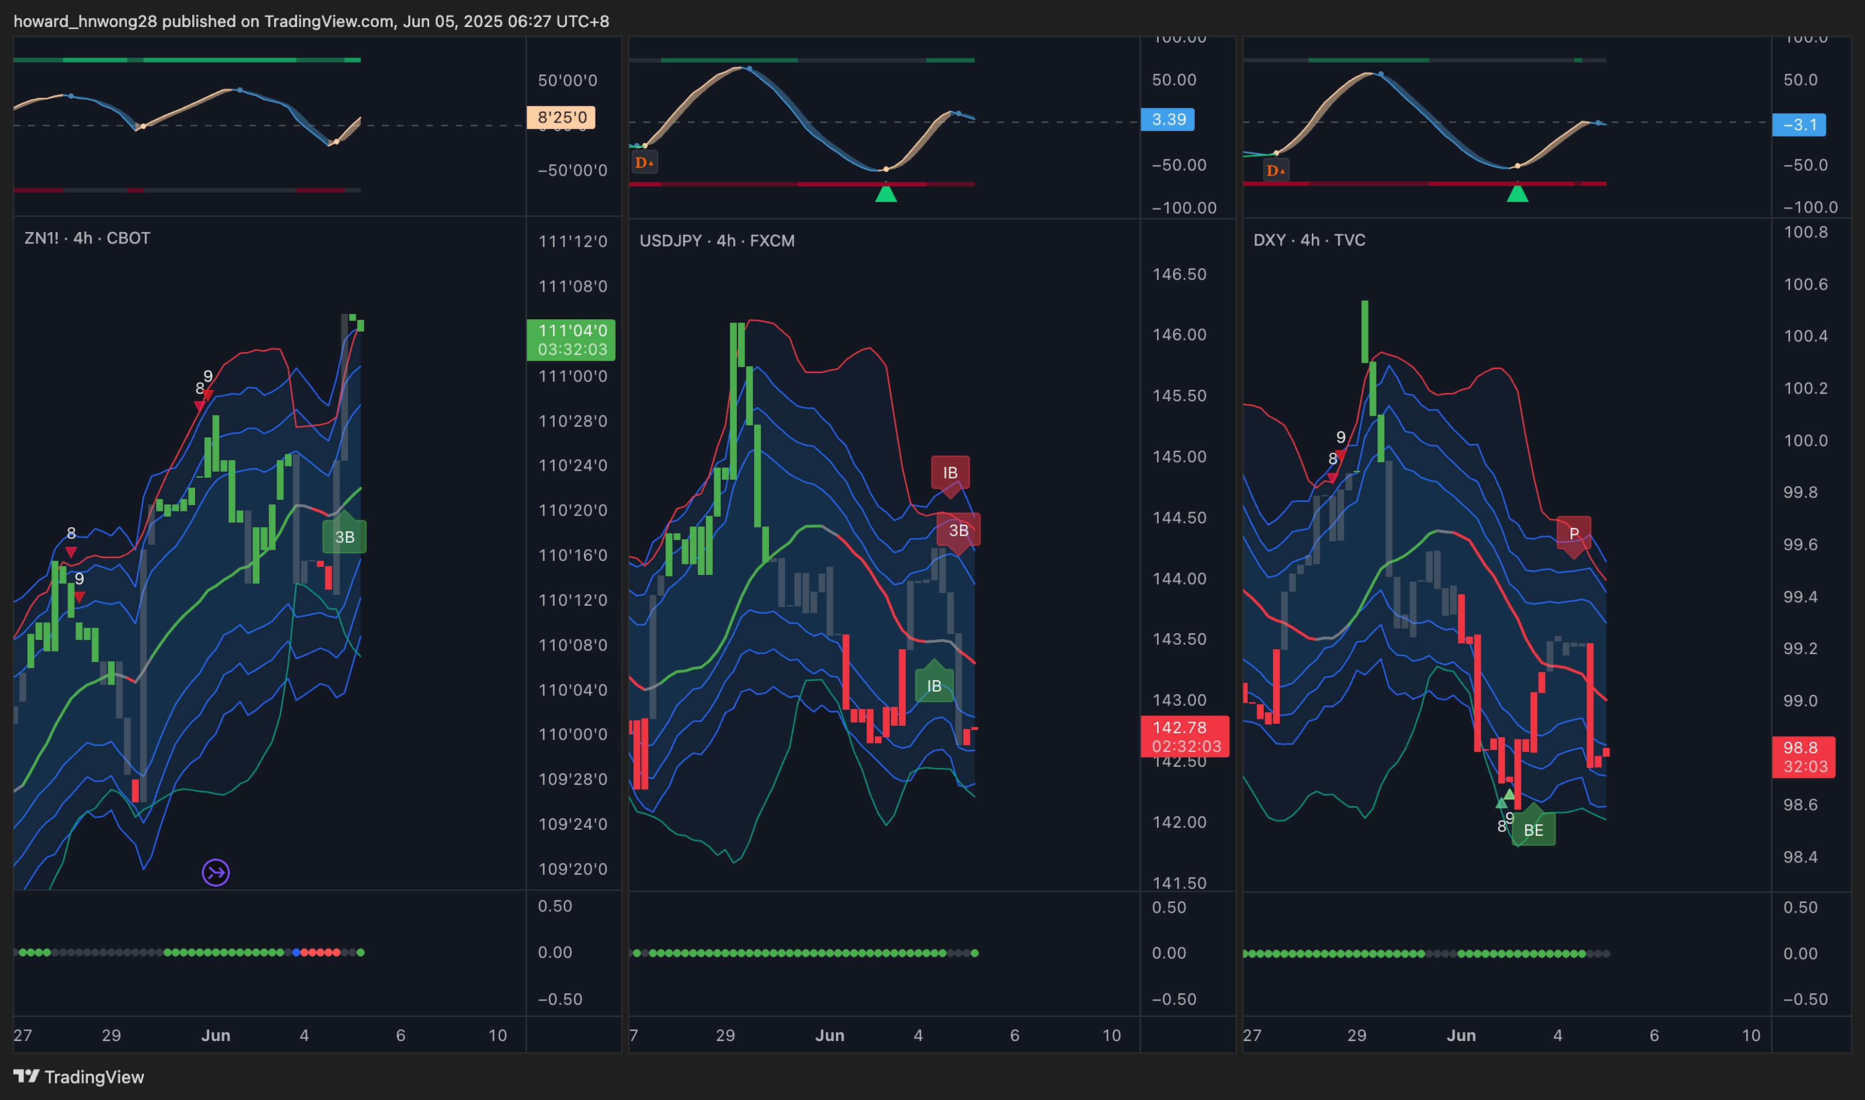Click the -0.50 label in ZN1 bottom pane
The height and width of the screenshot is (1100, 1865).
point(559,999)
